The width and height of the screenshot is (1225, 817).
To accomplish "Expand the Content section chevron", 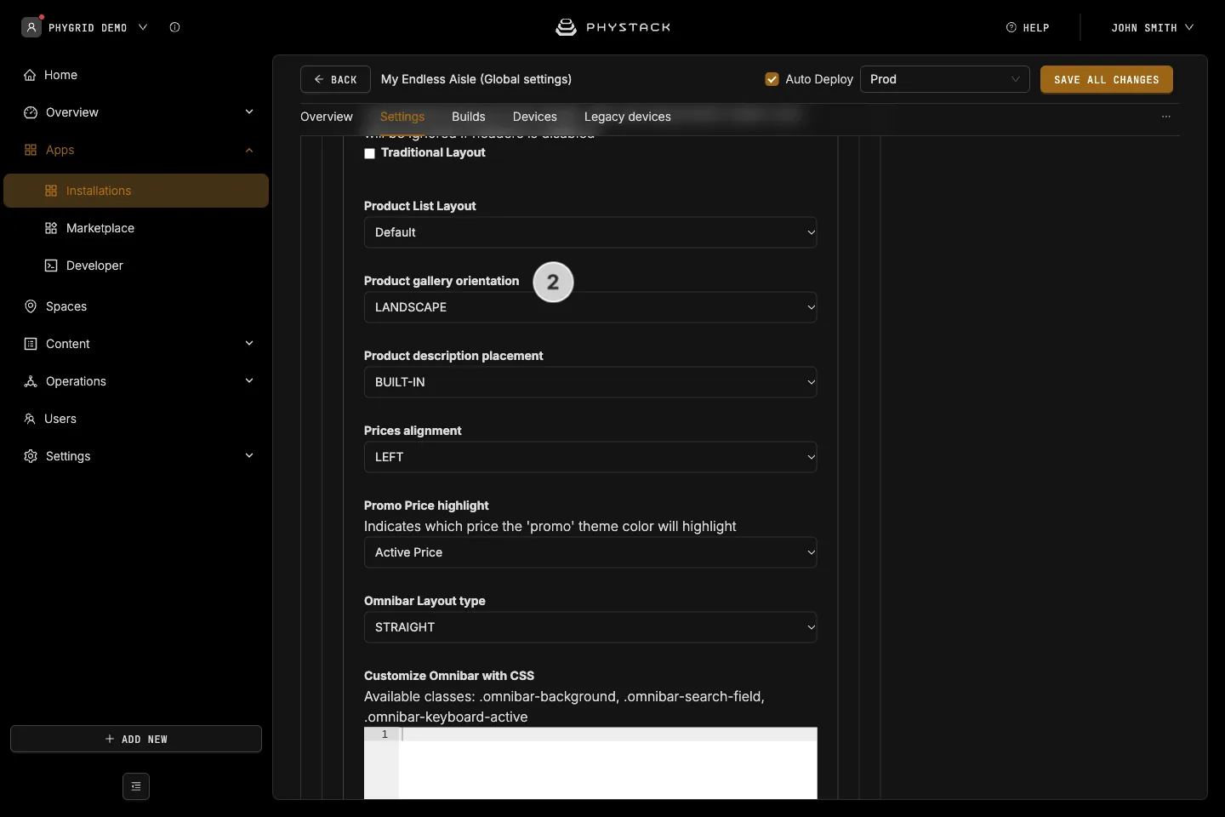I will (249, 343).
